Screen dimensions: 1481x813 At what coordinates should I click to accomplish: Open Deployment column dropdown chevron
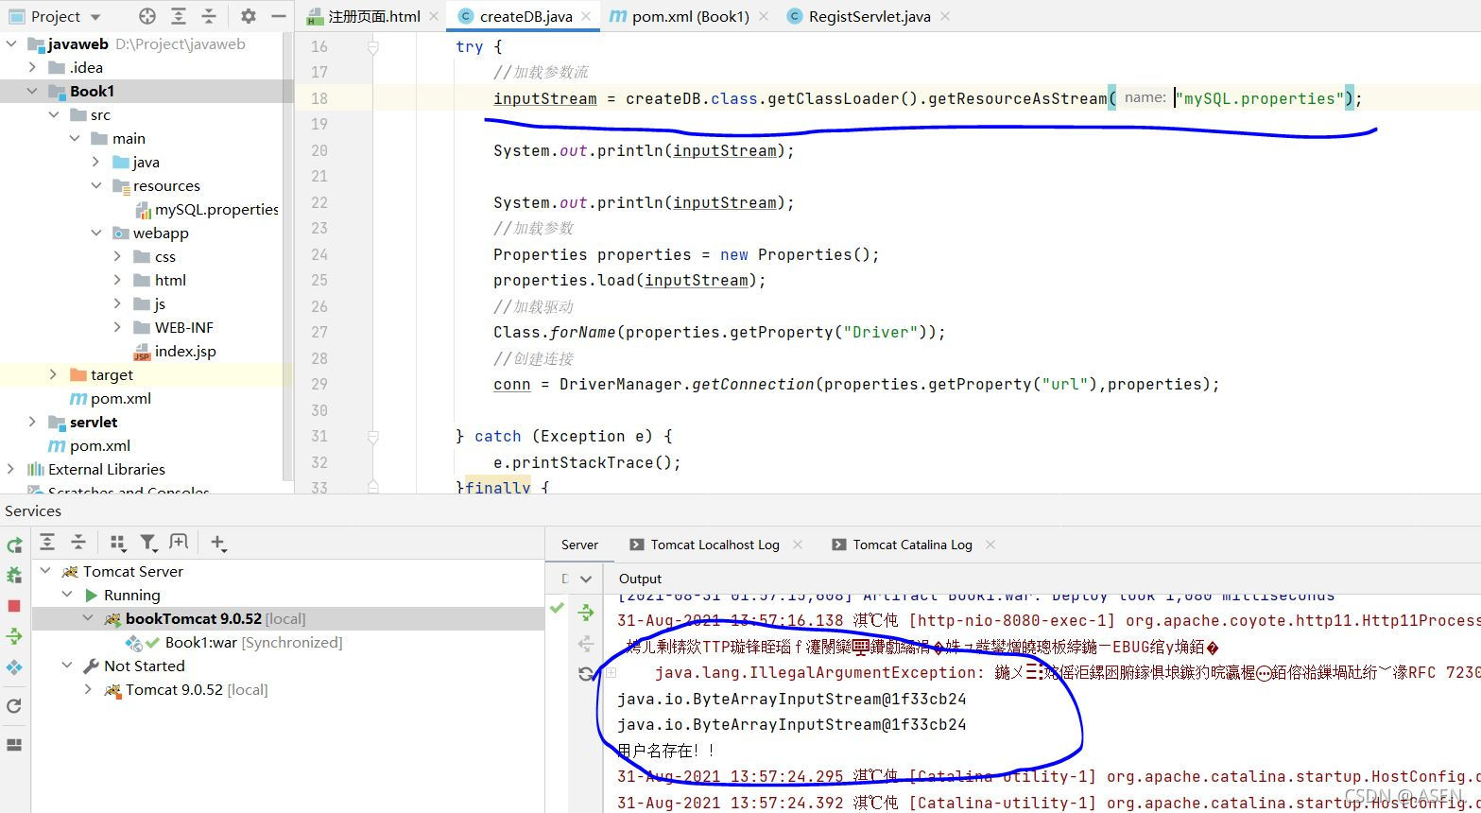coord(586,579)
